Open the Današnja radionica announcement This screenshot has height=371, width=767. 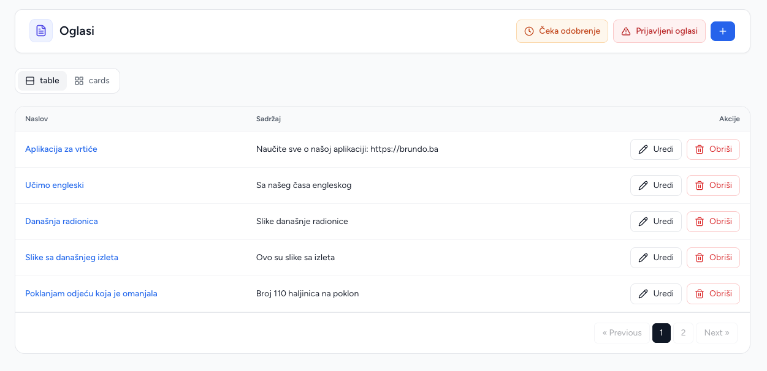pyautogui.click(x=61, y=222)
